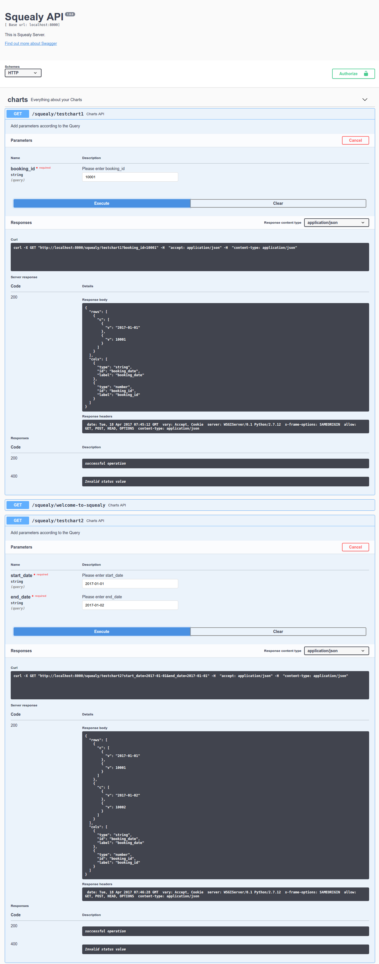Open the Schemes HTTP dropdown
This screenshot has height=964, width=379.
(x=23, y=73)
